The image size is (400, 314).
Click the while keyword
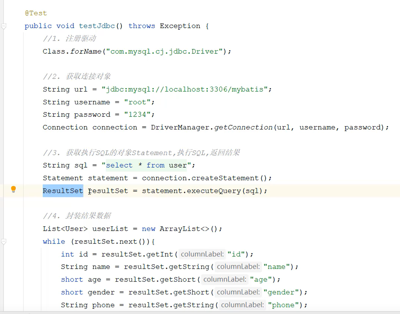[x=54, y=242]
